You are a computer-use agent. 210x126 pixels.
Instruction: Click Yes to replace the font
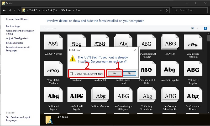click(x=115, y=73)
